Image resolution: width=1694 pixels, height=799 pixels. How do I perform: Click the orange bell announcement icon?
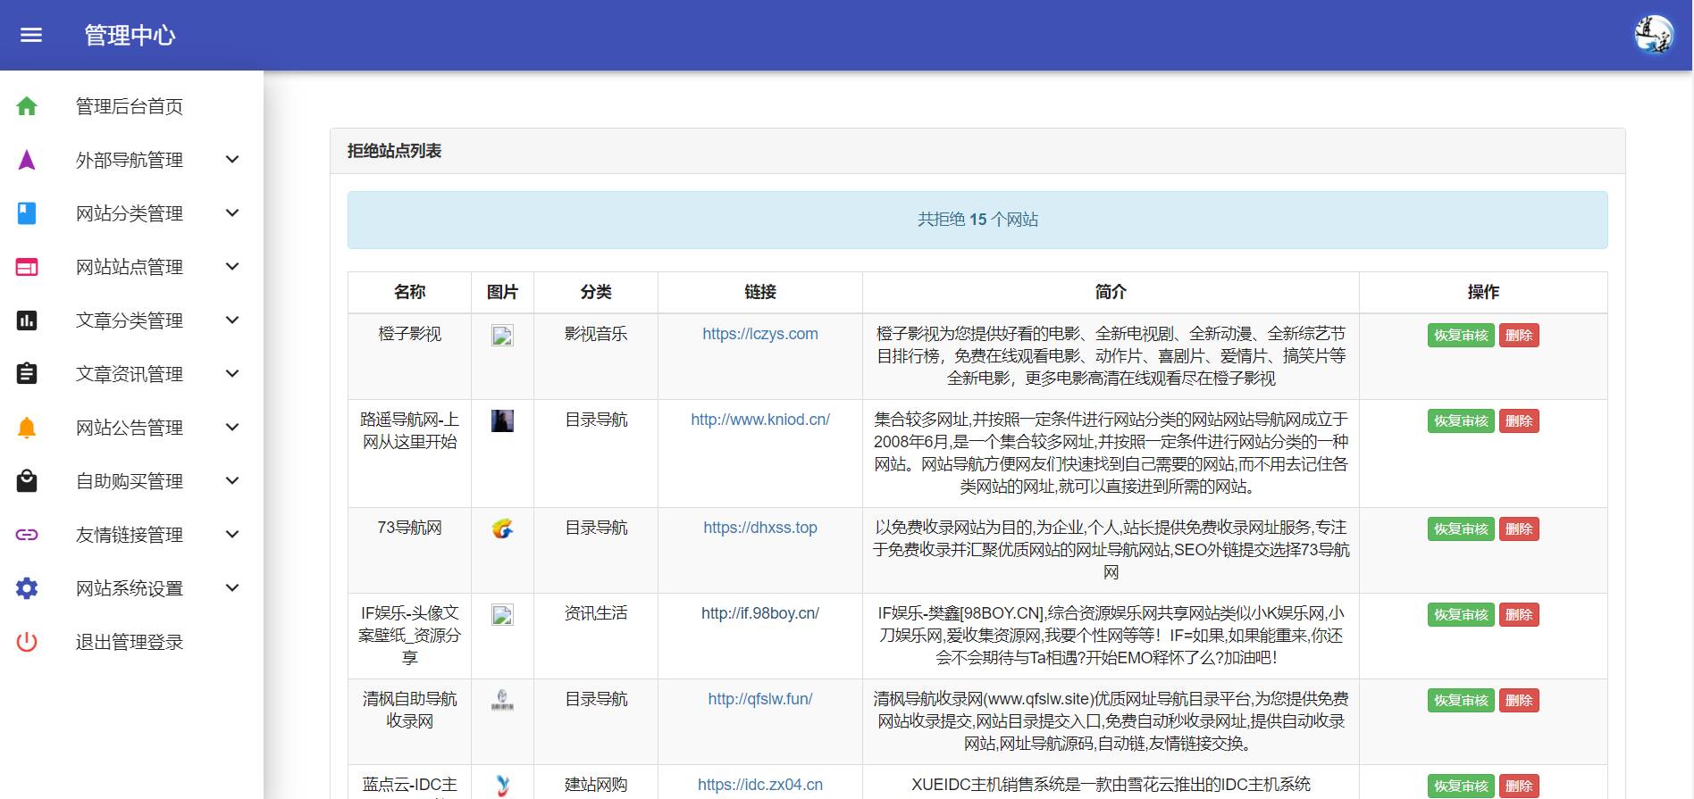tap(27, 428)
